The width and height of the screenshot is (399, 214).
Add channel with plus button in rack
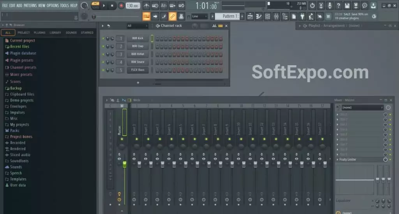coord(138,82)
